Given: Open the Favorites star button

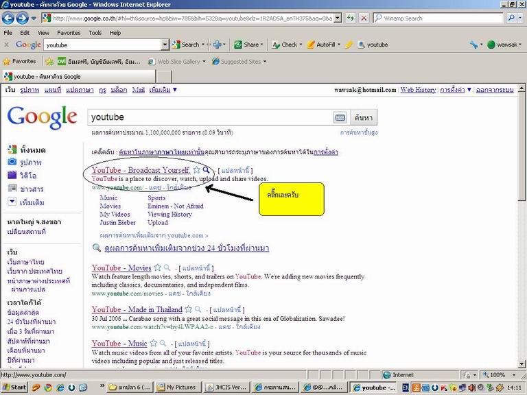Looking at the screenshot, I should [x=19, y=61].
